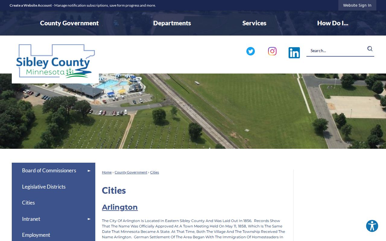Click County Government in the breadcrumb
This screenshot has height=241, width=386.
pos(131,172)
